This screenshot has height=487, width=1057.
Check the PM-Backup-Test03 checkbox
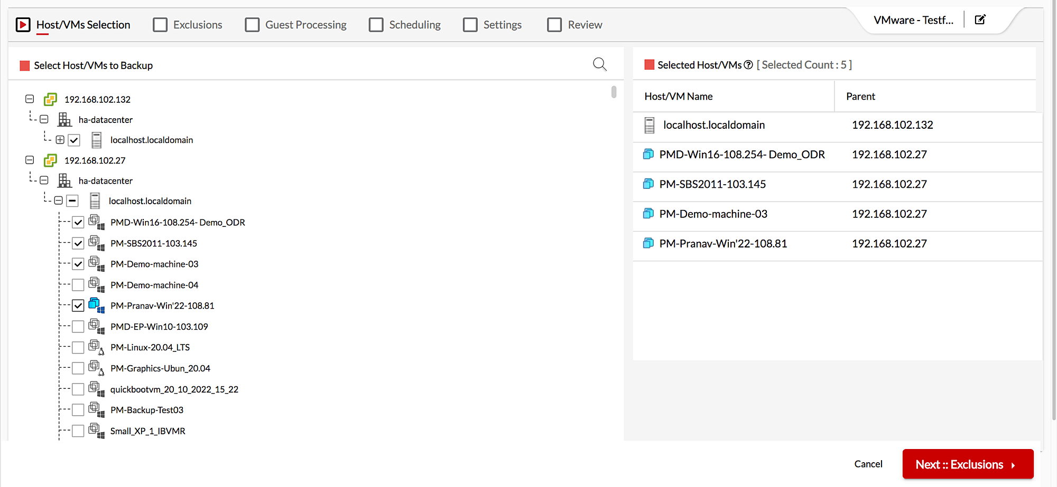click(x=78, y=410)
